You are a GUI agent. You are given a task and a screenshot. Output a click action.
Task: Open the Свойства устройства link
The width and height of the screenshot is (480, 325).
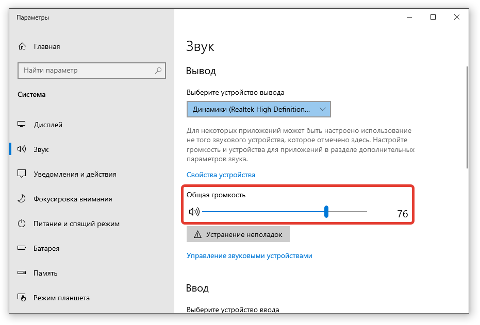[221, 175]
